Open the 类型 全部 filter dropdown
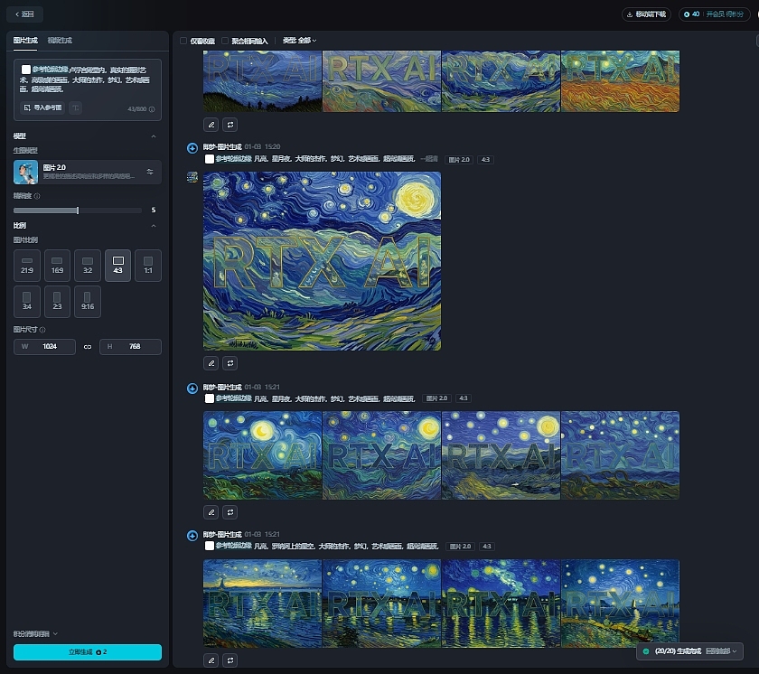The height and width of the screenshot is (674, 759). tap(299, 41)
